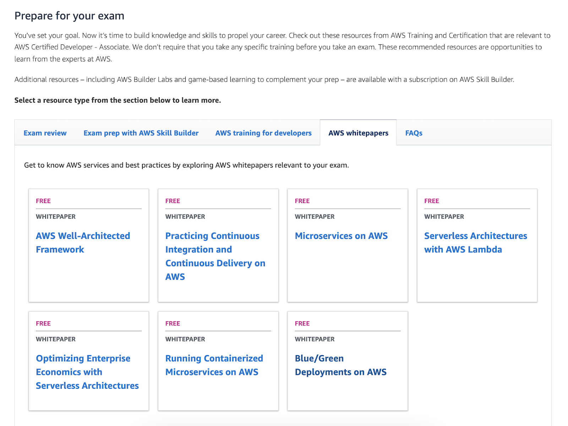
Task: Switch to the Exam review tab
Action: [x=45, y=133]
